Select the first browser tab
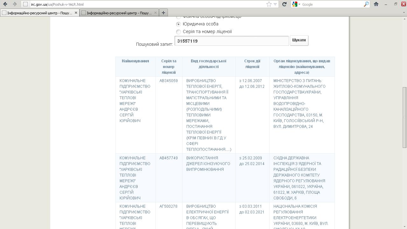The image size is (407, 229). point(38,13)
